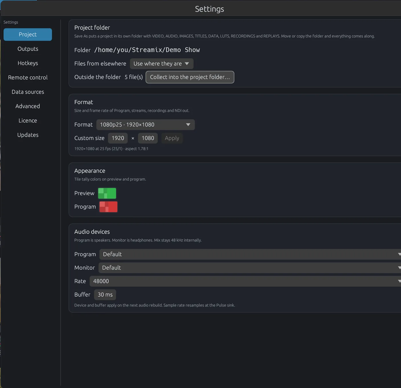Click the "5 file(s)" count text
The height and width of the screenshot is (388, 401).
tap(134, 77)
